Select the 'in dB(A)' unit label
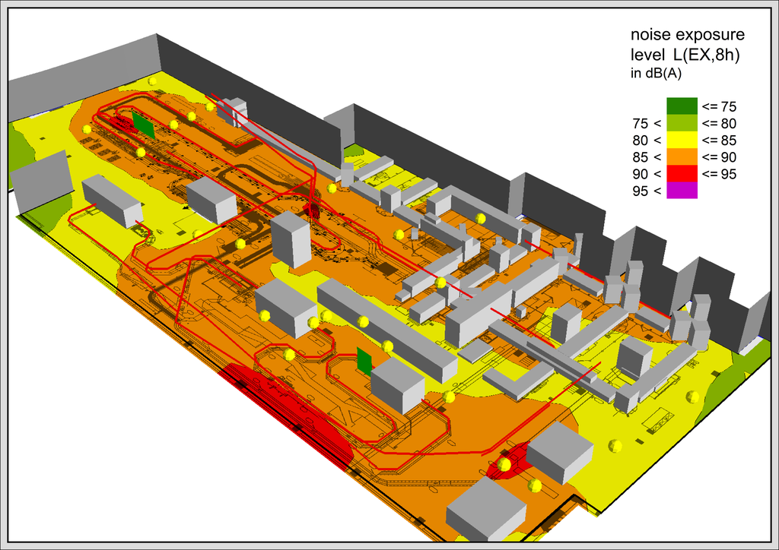Image resolution: width=779 pixels, height=550 pixels. (657, 74)
